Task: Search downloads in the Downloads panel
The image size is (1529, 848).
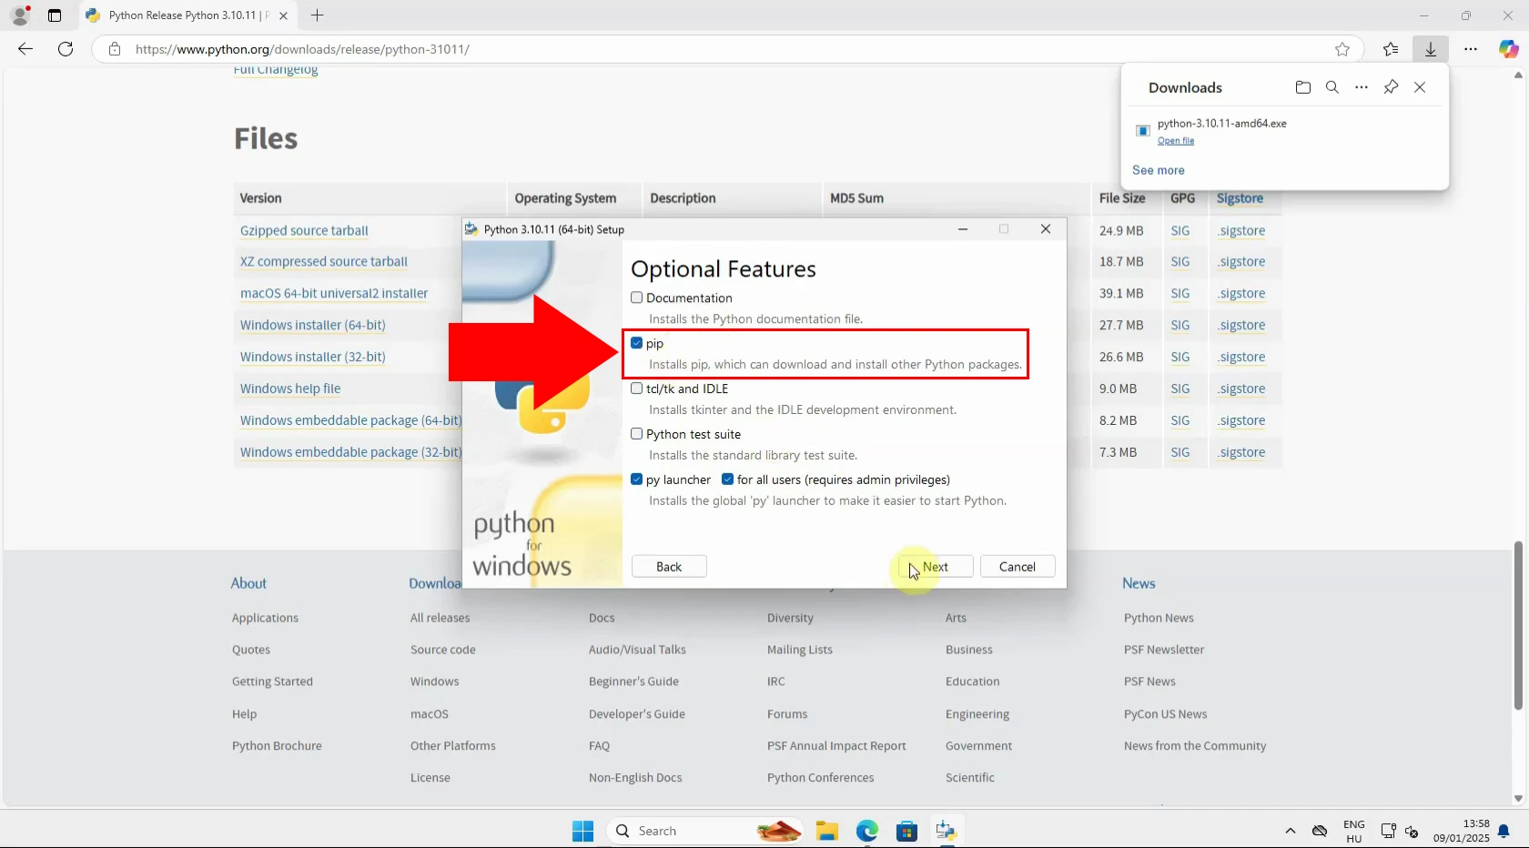Action: coord(1332,87)
